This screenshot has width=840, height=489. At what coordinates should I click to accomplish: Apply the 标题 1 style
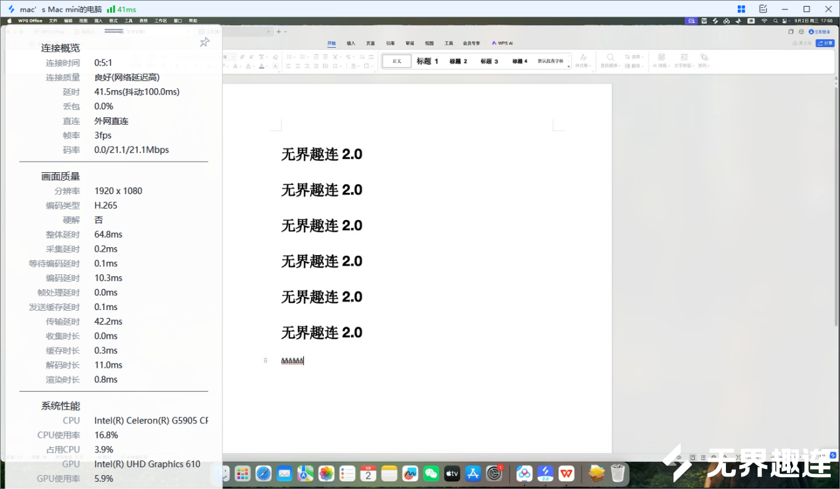pyautogui.click(x=427, y=61)
